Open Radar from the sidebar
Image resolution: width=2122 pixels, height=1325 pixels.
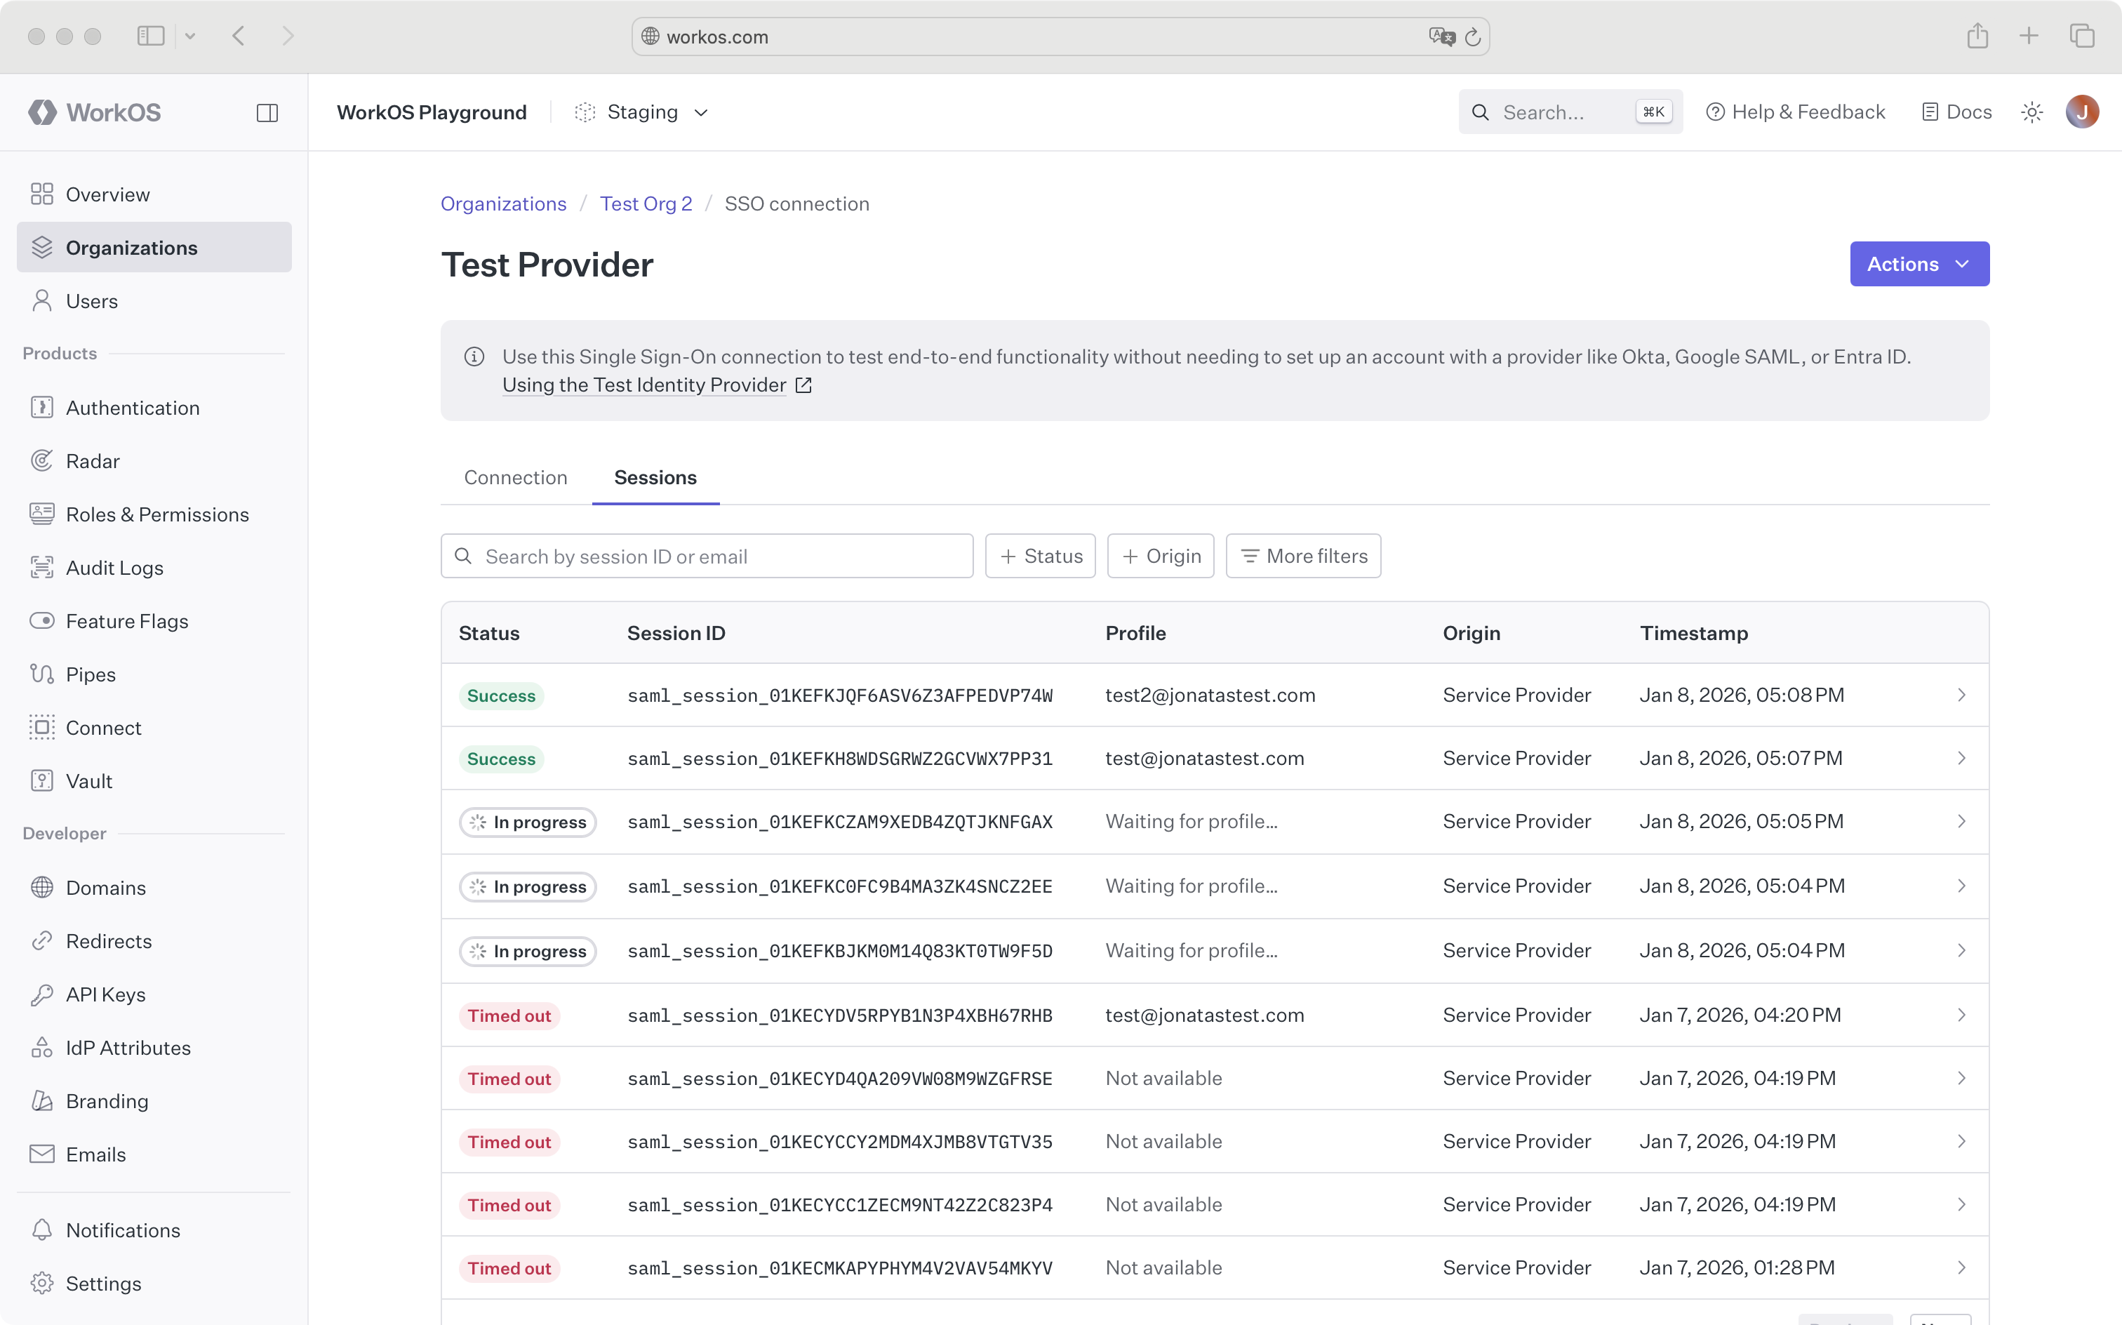(x=92, y=461)
